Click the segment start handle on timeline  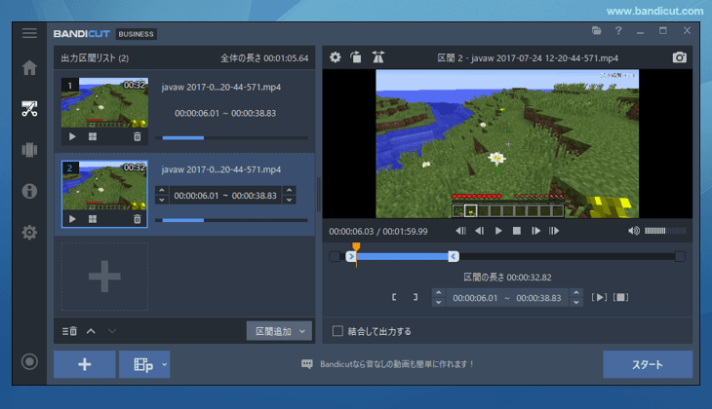(350, 257)
